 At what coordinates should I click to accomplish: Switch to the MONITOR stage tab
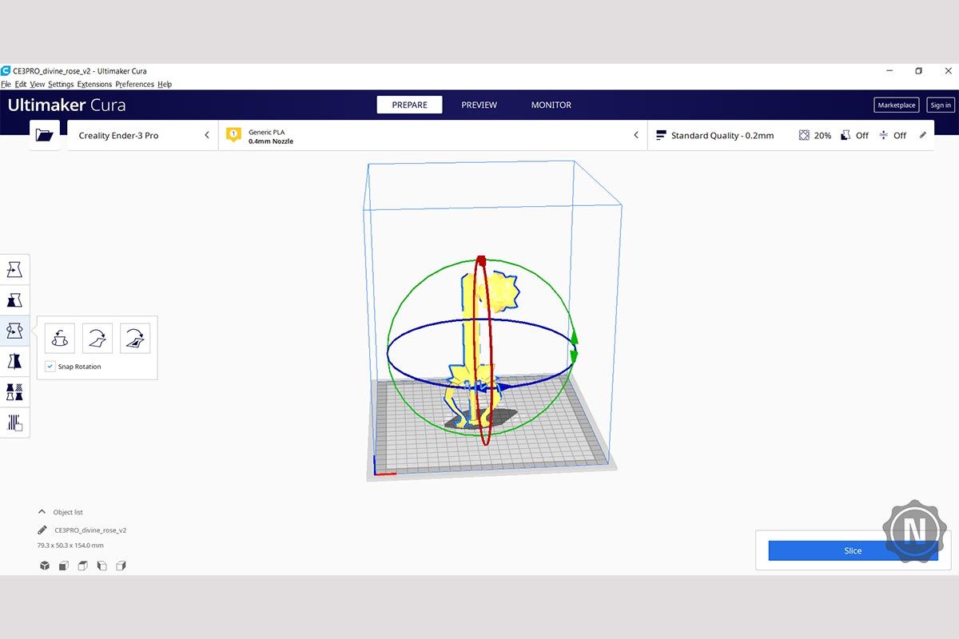[551, 105]
